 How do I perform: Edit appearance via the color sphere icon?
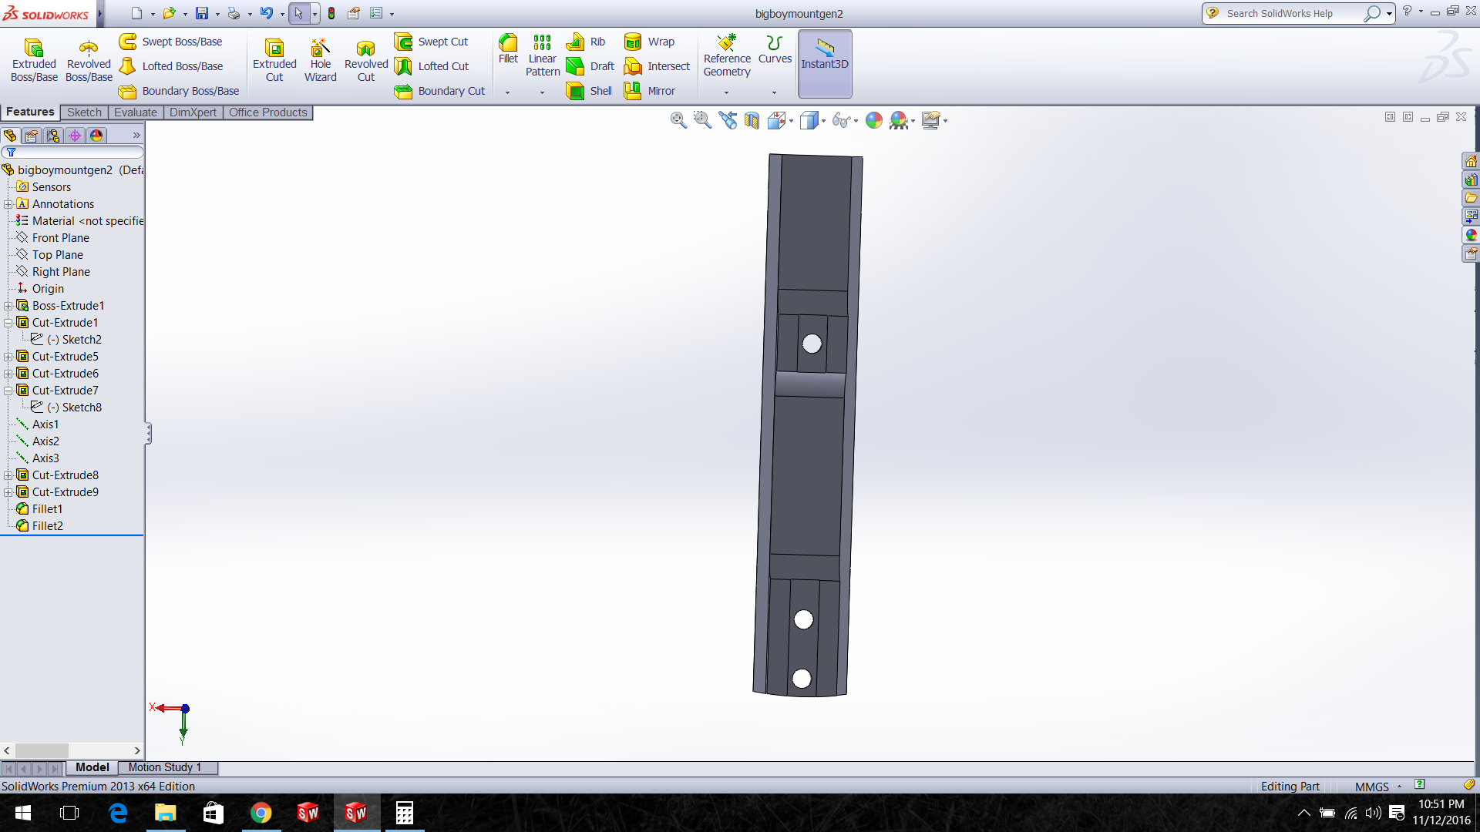pyautogui.click(x=874, y=119)
